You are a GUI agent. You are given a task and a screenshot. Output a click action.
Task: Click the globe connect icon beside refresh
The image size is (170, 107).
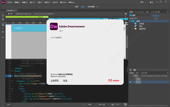[x=135, y=70]
